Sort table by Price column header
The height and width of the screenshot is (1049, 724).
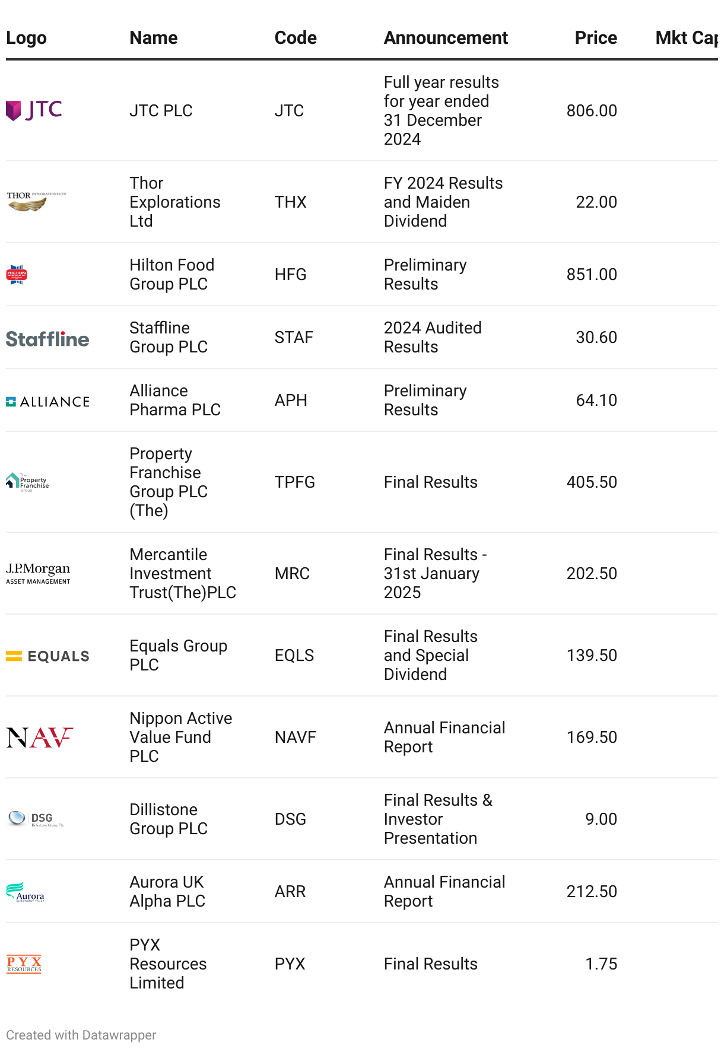click(595, 38)
